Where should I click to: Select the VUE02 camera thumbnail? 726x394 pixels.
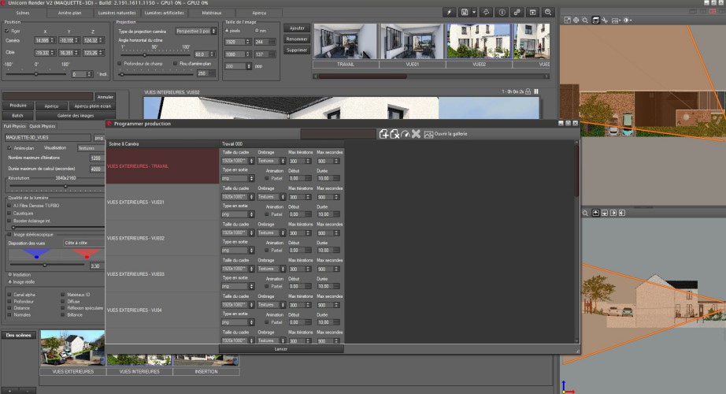478,41
